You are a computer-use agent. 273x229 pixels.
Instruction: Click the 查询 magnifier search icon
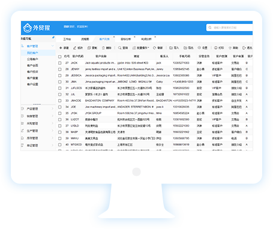click(119, 48)
